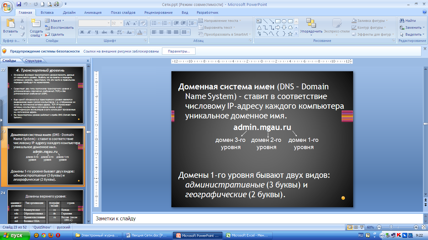Switch to slide sorter view
This screenshot has height=240, width=428.
click(x=356, y=227)
